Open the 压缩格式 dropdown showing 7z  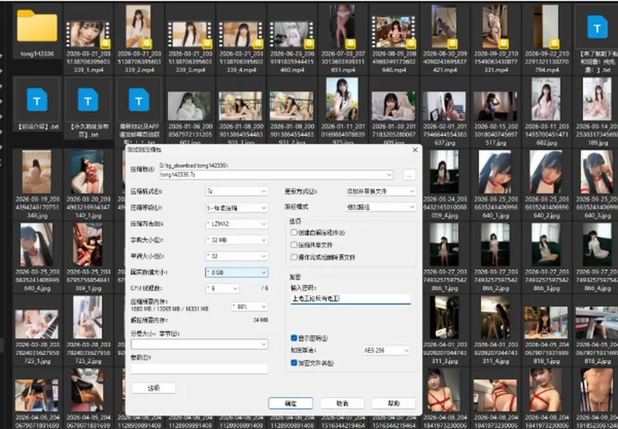[236, 191]
